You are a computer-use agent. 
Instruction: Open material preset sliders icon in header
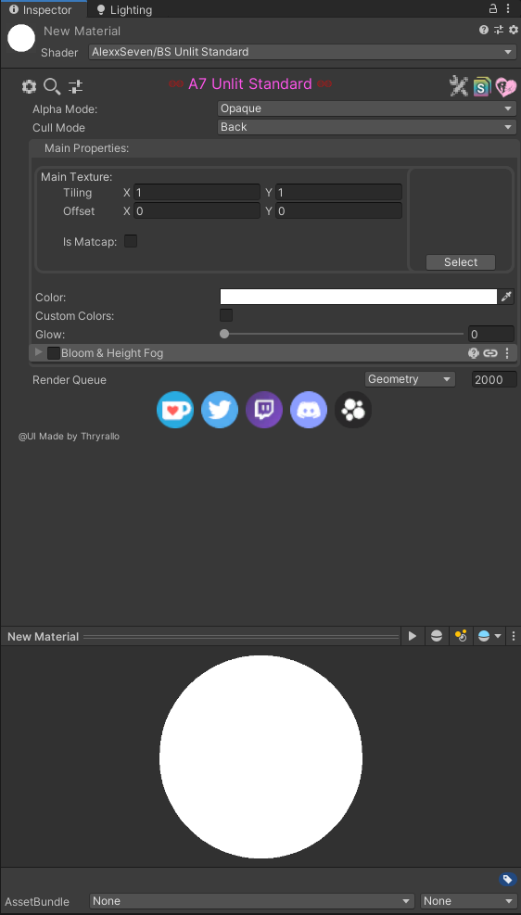point(498,30)
